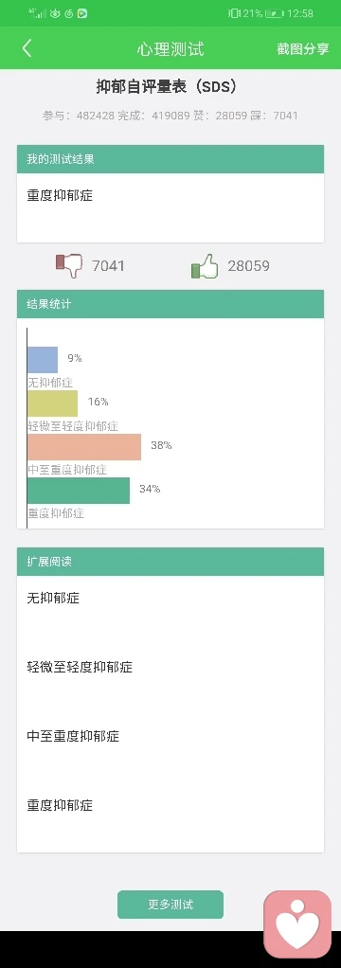Tap the 我的测试结果 section header

pyautogui.click(x=170, y=159)
